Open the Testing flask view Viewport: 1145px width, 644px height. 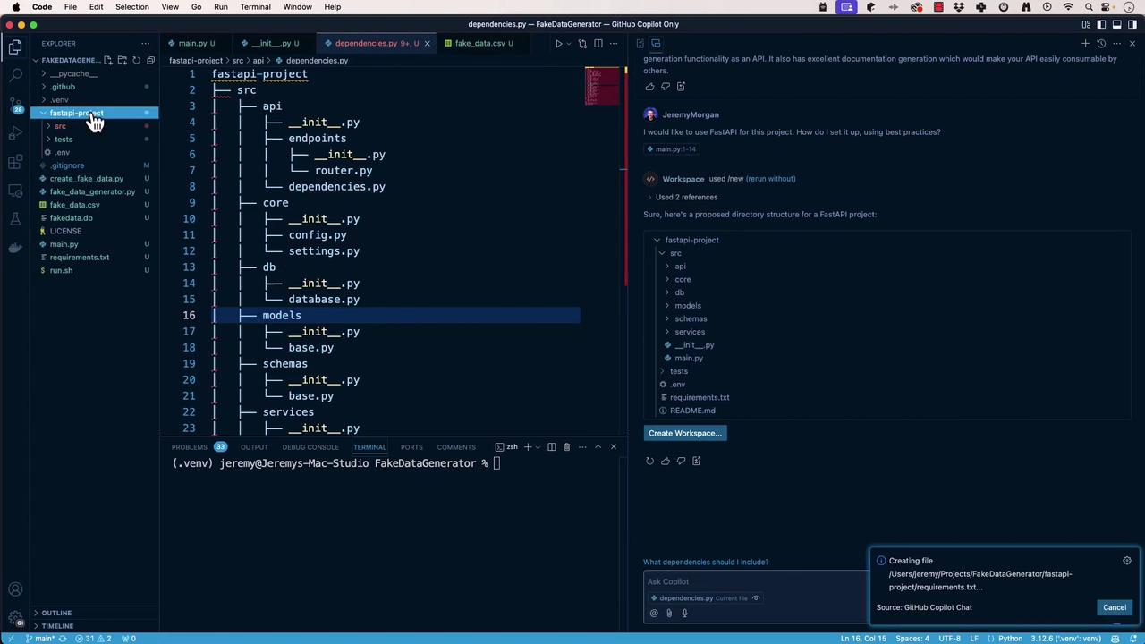[x=15, y=219]
